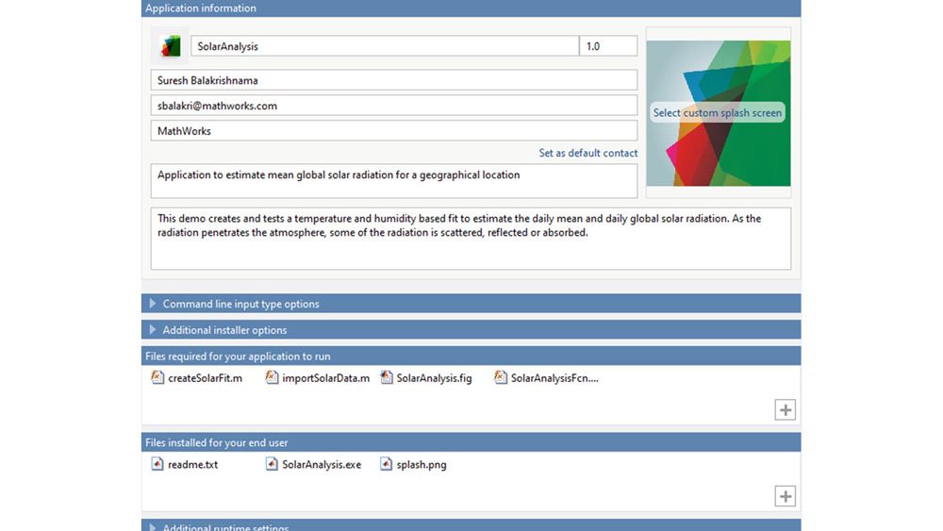Screen dimensions: 943x531
Task: Add a file installed for end user
Action: [785, 496]
